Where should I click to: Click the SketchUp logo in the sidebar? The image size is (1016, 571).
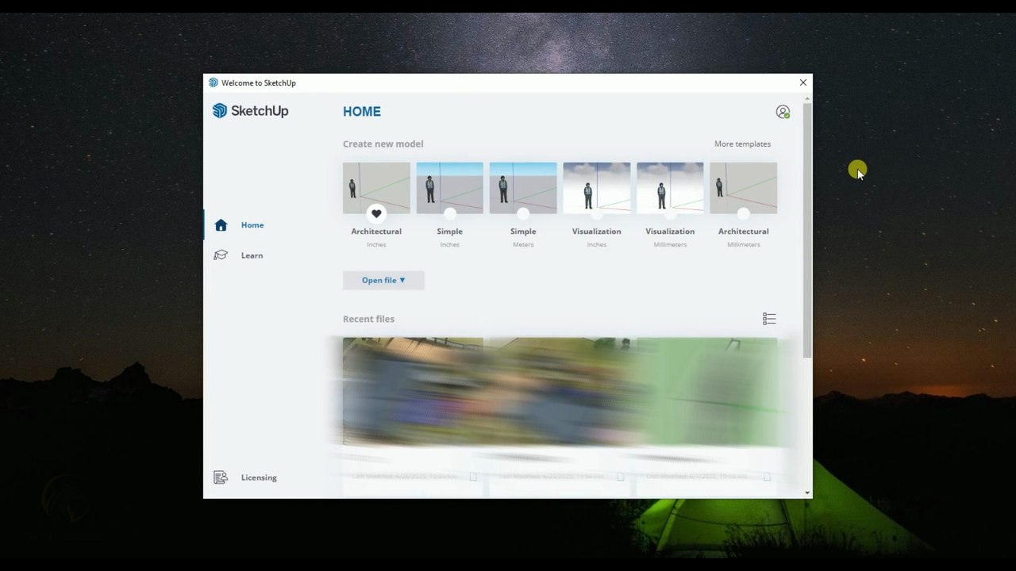click(x=250, y=111)
